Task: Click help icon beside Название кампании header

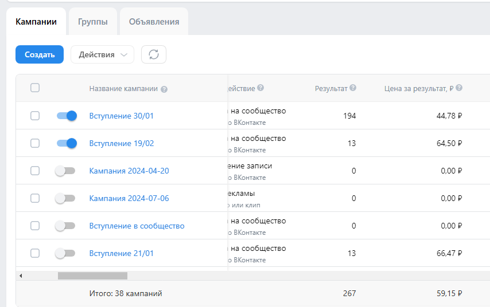Action: point(164,89)
